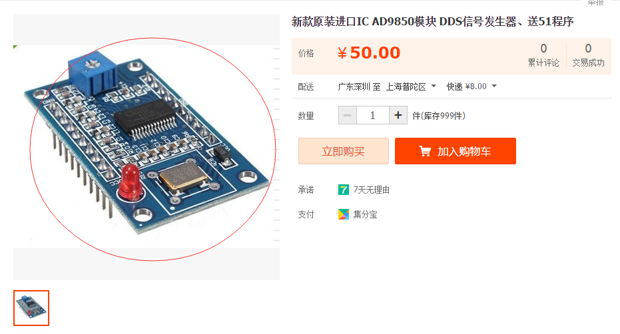The image size is (620, 334).
Task: Open the 交易成功 successful transactions count
Action: click(x=589, y=55)
